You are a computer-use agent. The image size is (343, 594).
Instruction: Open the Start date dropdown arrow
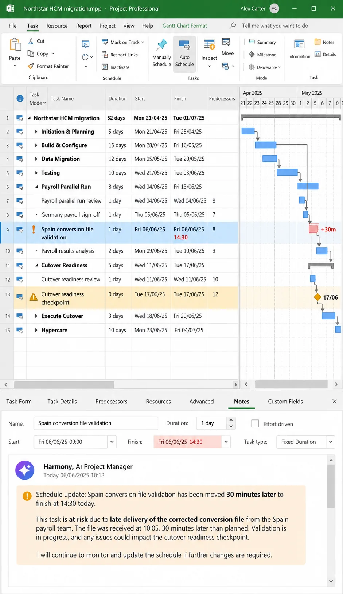pos(112,442)
